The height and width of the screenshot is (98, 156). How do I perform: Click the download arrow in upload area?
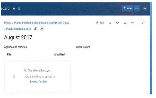(x=14, y=77)
